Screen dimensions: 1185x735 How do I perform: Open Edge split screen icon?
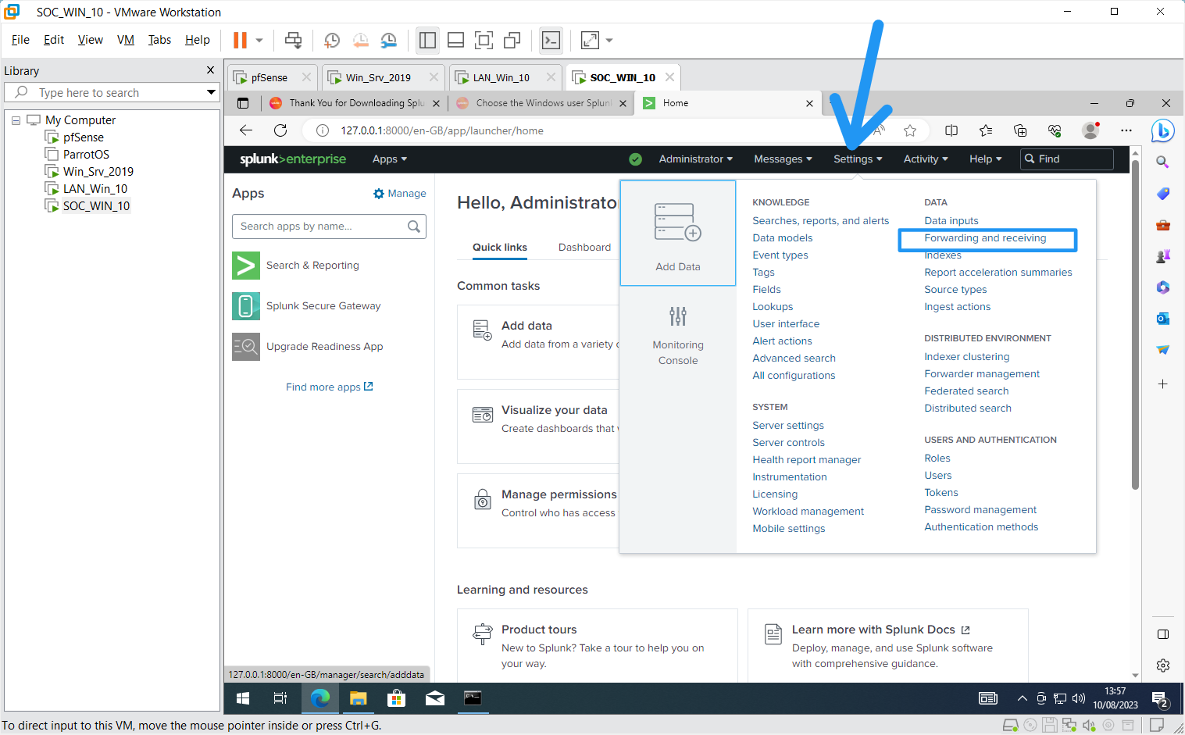click(x=951, y=130)
